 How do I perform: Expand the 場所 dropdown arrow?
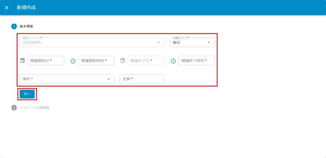pyautogui.click(x=108, y=79)
